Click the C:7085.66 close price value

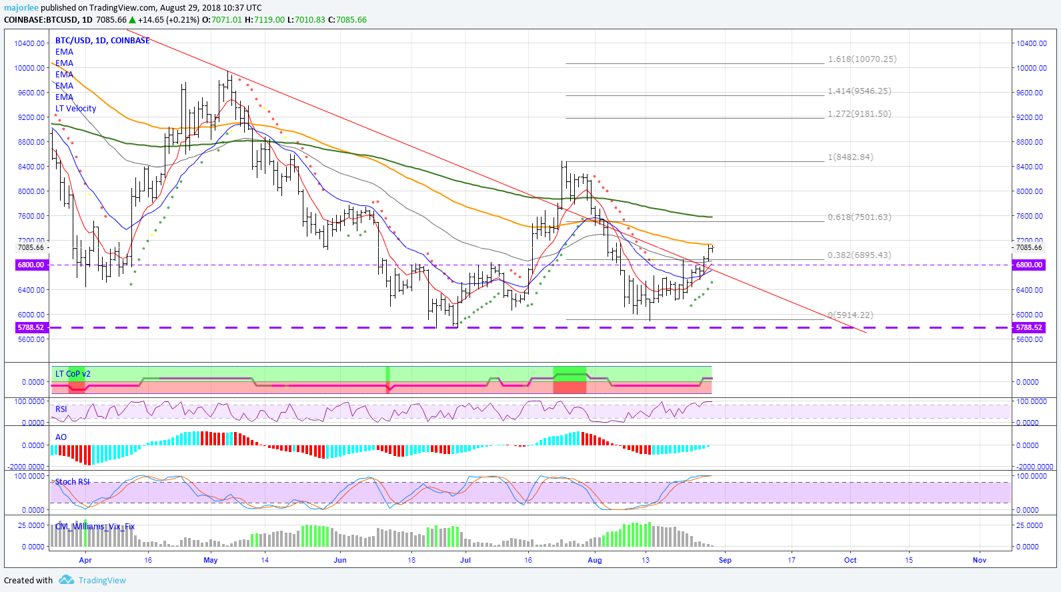pyautogui.click(x=347, y=20)
